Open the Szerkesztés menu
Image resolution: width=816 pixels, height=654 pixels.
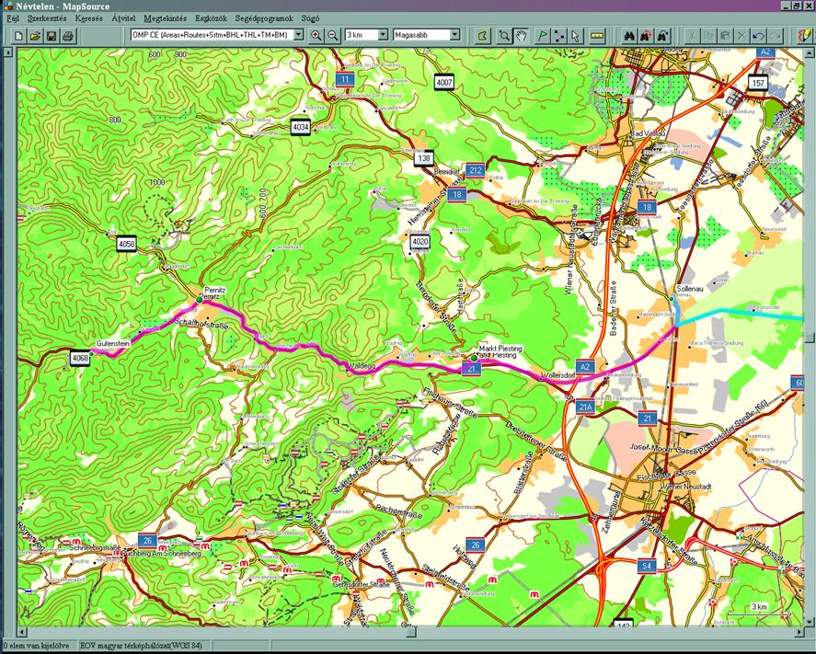(x=47, y=18)
